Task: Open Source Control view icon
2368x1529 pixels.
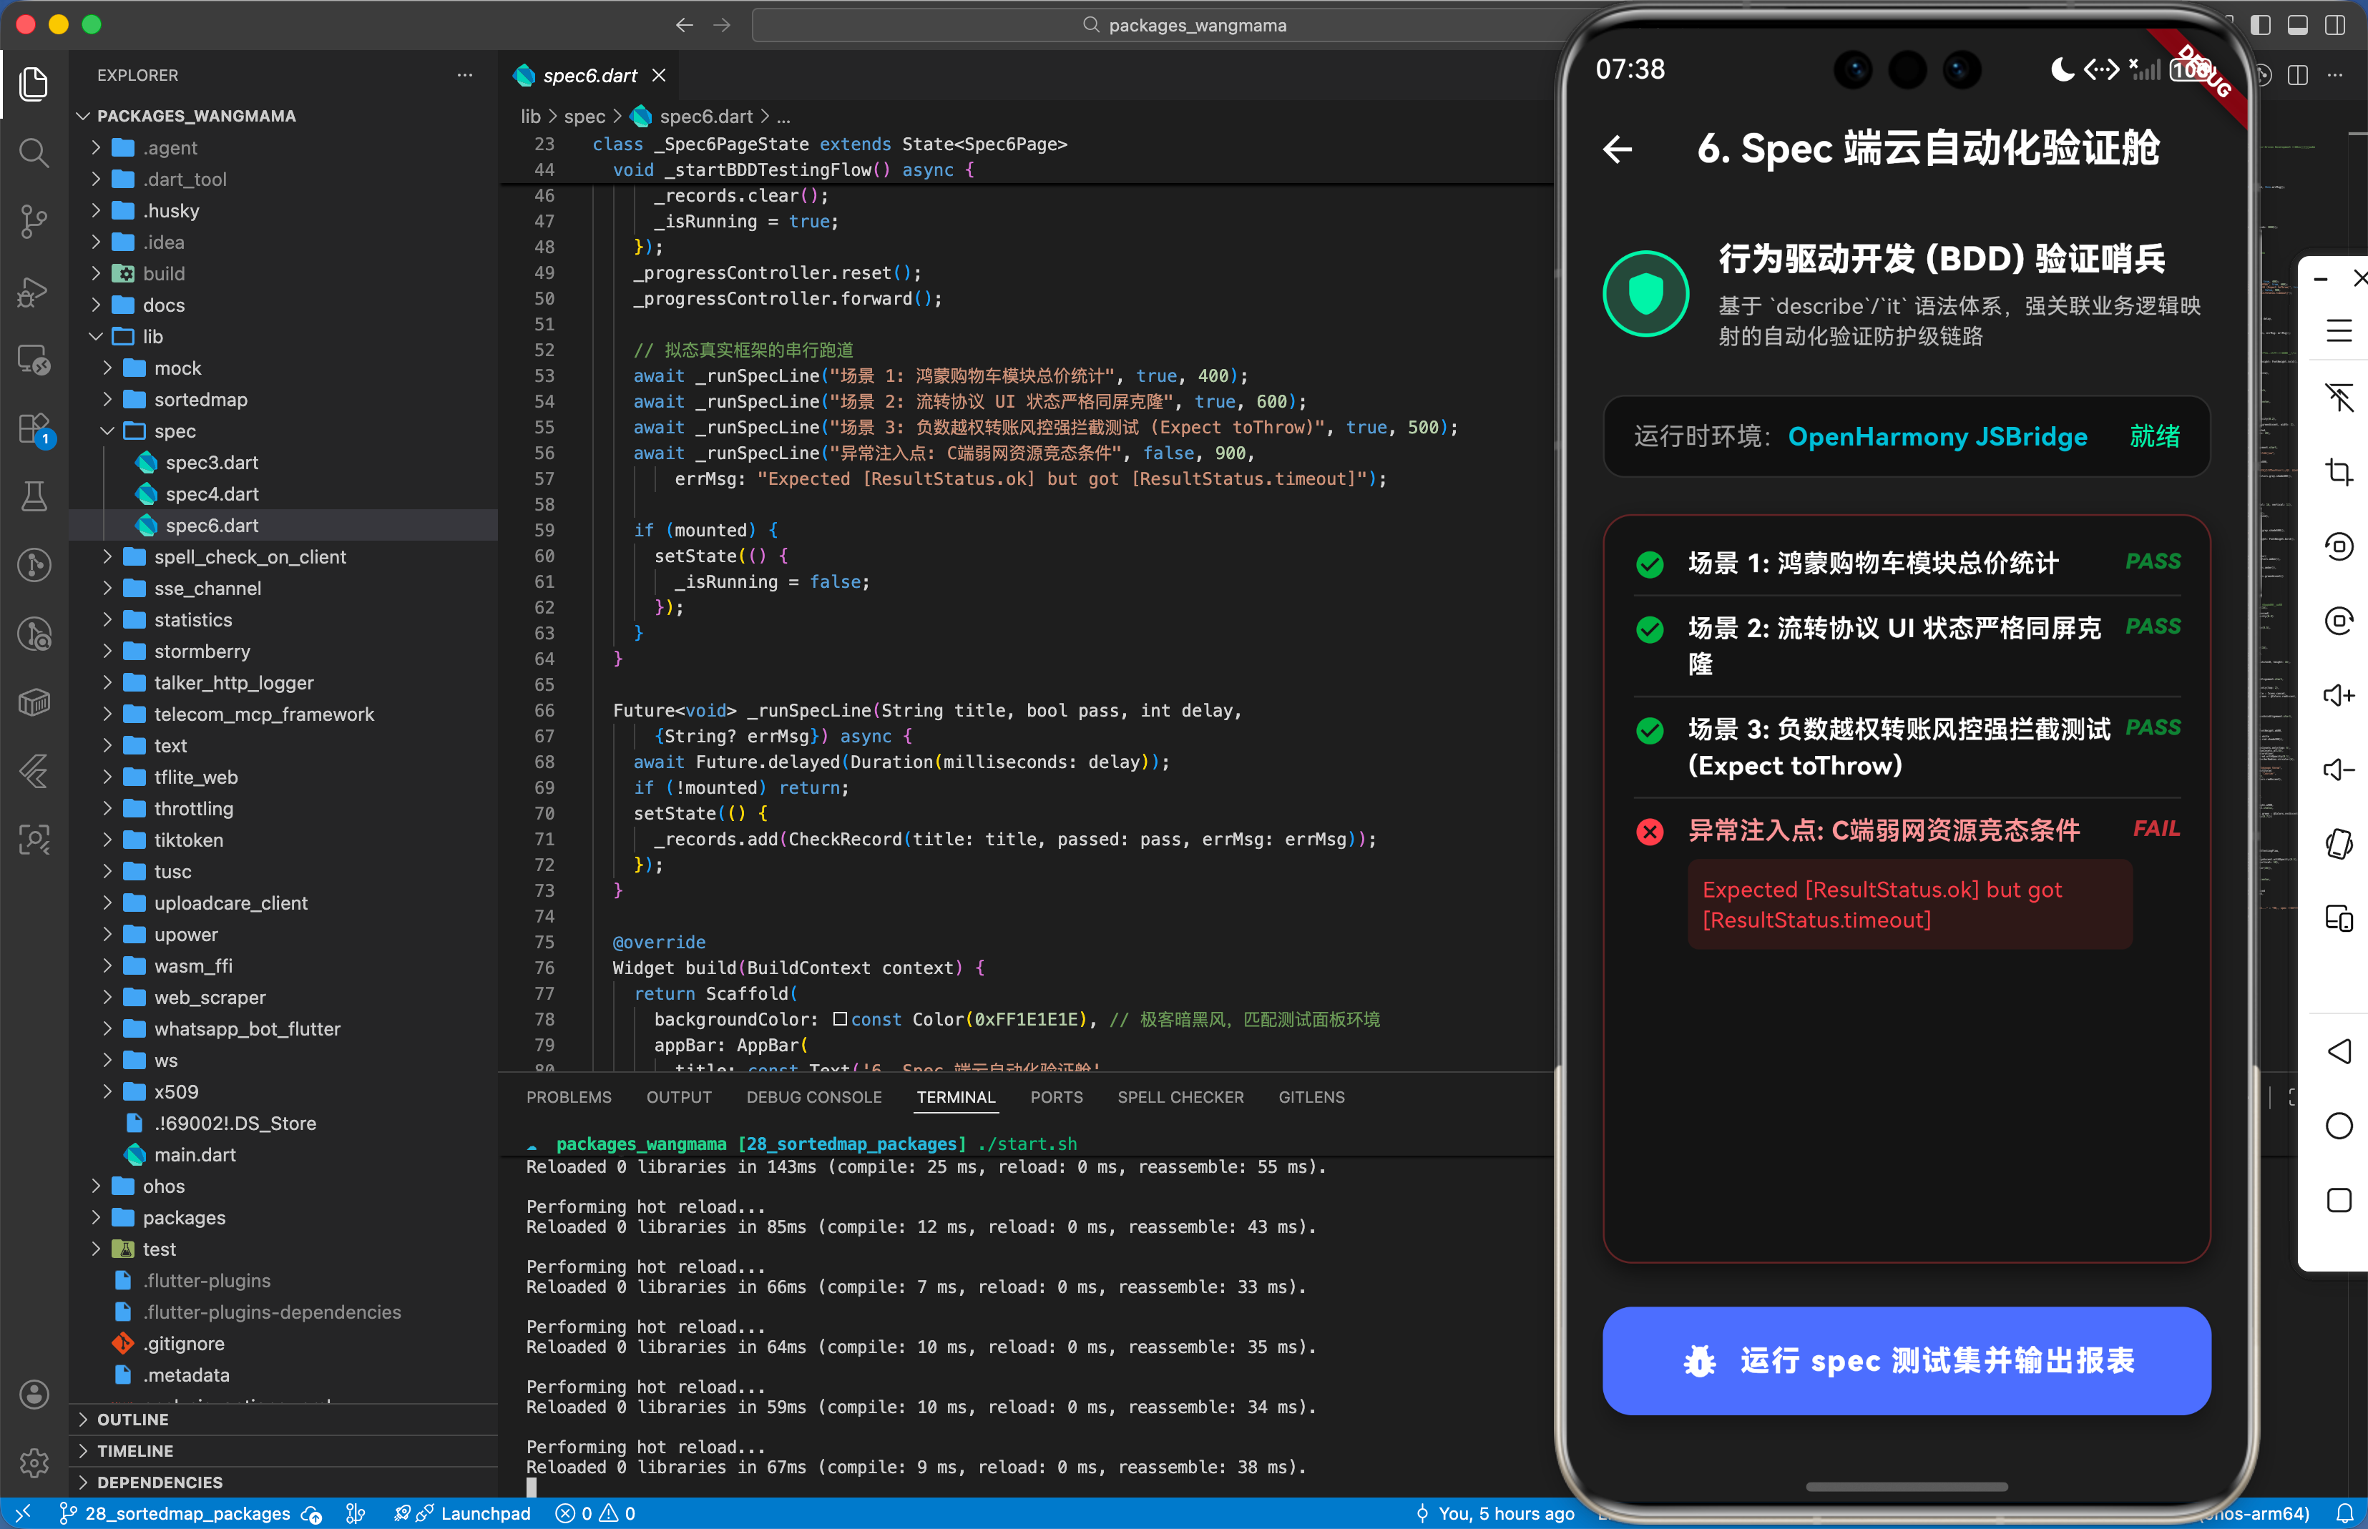Action: pyautogui.click(x=34, y=220)
